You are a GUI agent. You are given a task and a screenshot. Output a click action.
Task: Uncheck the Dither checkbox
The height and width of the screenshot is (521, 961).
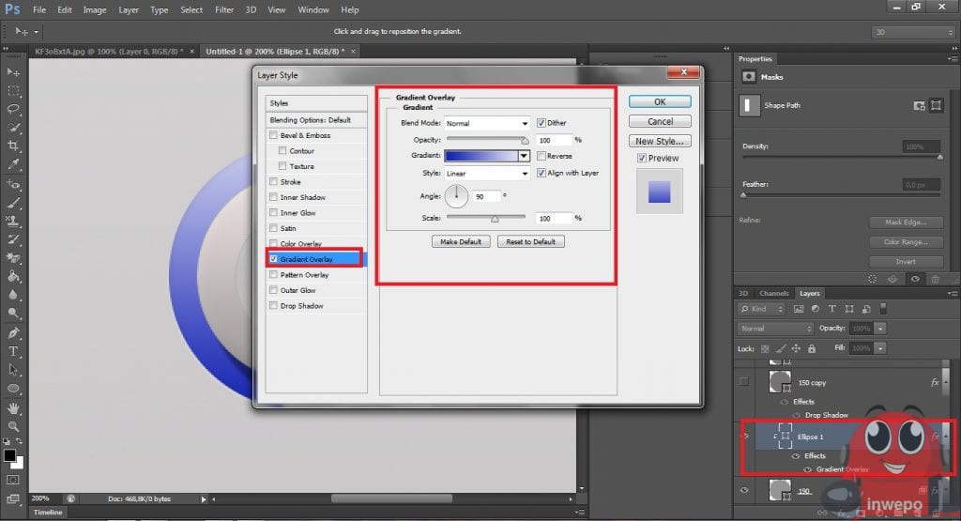[542, 123]
